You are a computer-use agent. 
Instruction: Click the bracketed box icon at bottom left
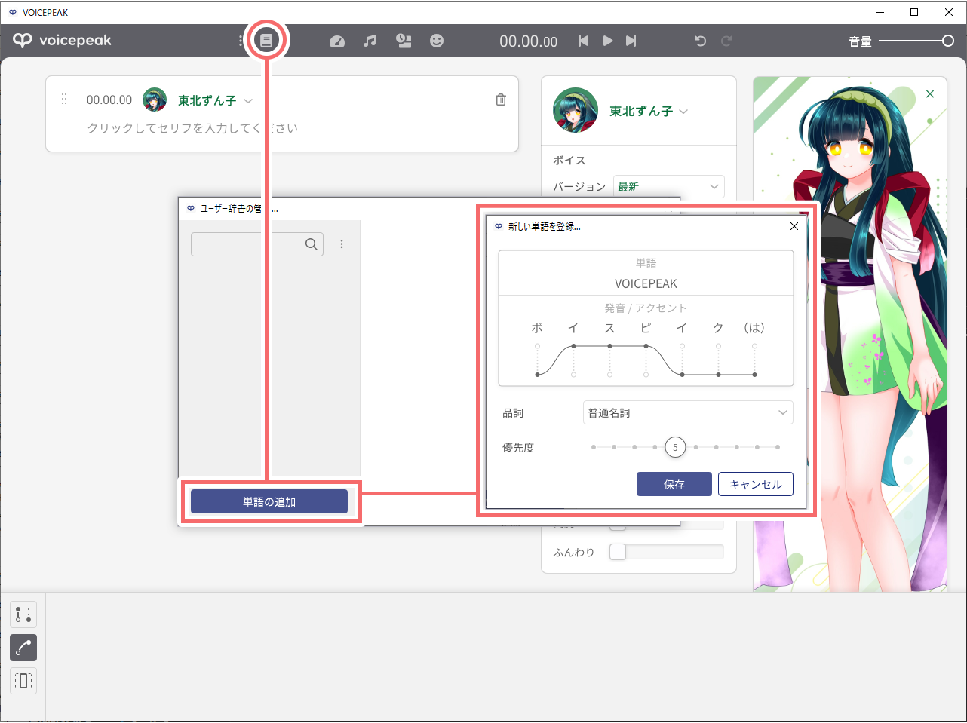(23, 681)
